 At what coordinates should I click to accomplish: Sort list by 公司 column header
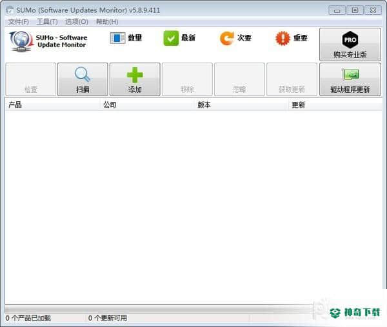[147, 105]
